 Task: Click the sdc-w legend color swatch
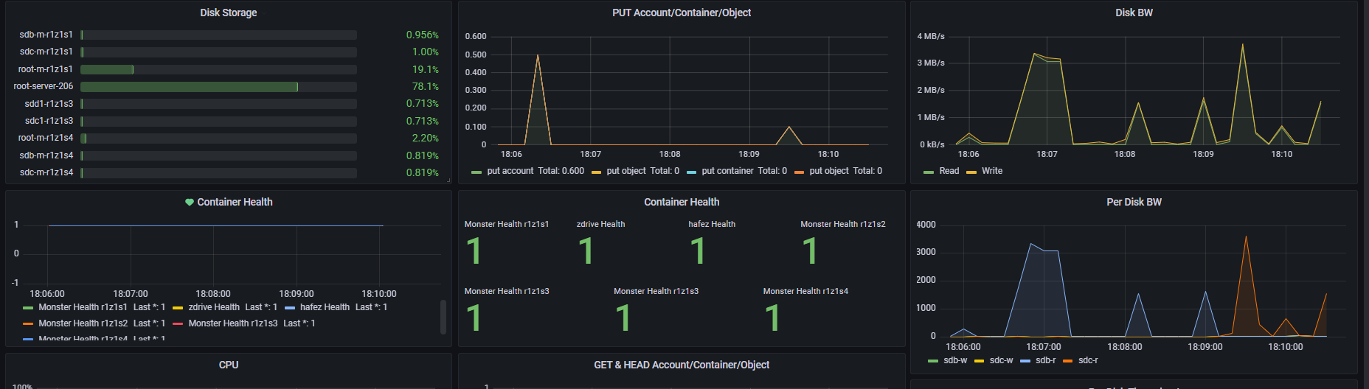pyautogui.click(x=980, y=361)
